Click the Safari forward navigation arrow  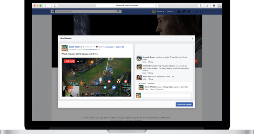(x=49, y=5)
